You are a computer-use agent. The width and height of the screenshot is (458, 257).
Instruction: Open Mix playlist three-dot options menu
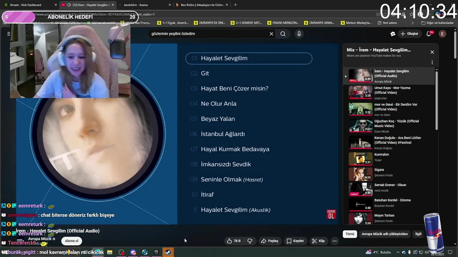[432, 62]
